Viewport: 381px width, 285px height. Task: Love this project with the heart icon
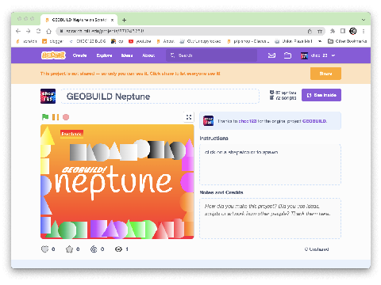(x=45, y=249)
